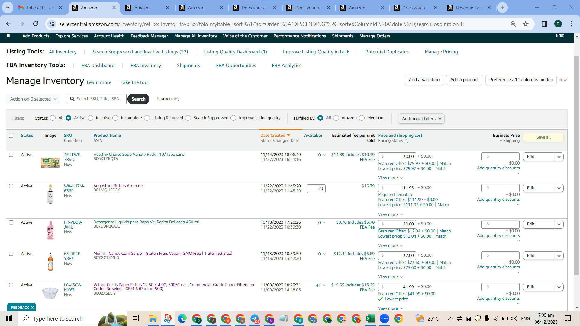The image size is (580, 326).
Task: Show hidden system tray icons
Action: (x=450, y=318)
